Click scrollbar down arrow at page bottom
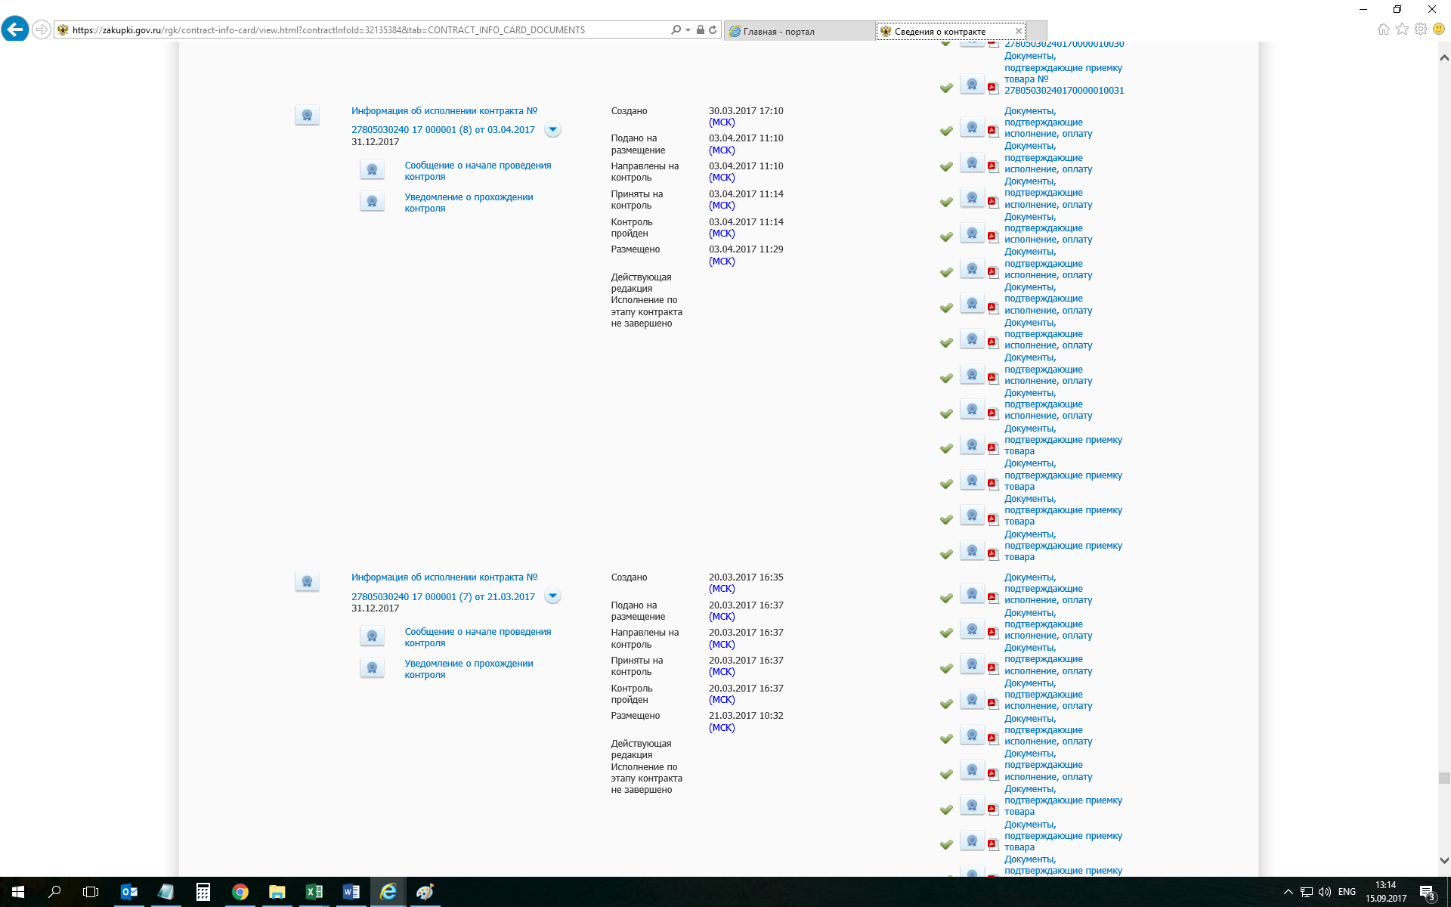This screenshot has width=1451, height=907. click(1443, 860)
